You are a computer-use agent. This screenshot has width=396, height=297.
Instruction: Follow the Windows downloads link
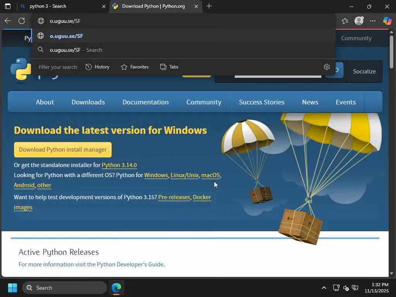pos(156,175)
